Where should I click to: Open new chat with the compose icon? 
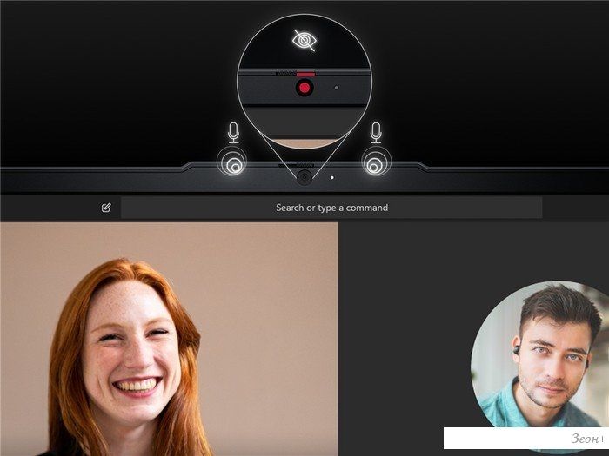click(106, 208)
